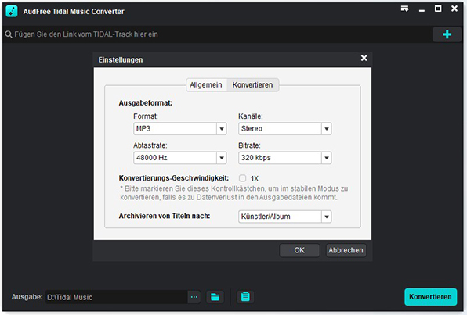Click the Einstellungen dialog title
This screenshot has height=315, width=467.
121,59
